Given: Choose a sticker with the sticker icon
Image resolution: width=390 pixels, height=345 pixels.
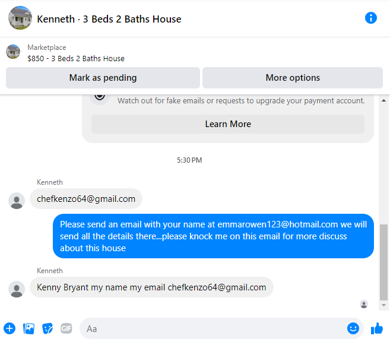Looking at the screenshot, I should [47, 328].
